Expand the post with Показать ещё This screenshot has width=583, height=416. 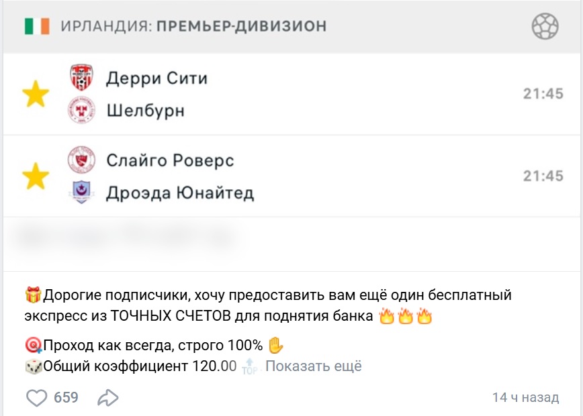coord(313,366)
